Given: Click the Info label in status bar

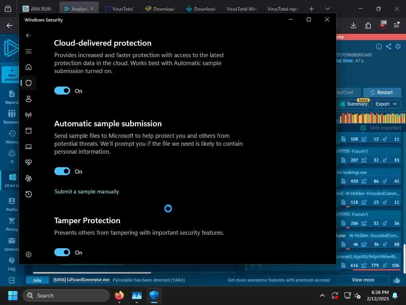Looking at the screenshot, I should pos(37,280).
